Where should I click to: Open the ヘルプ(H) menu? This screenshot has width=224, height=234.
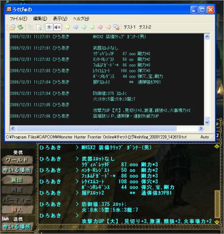(81, 18)
